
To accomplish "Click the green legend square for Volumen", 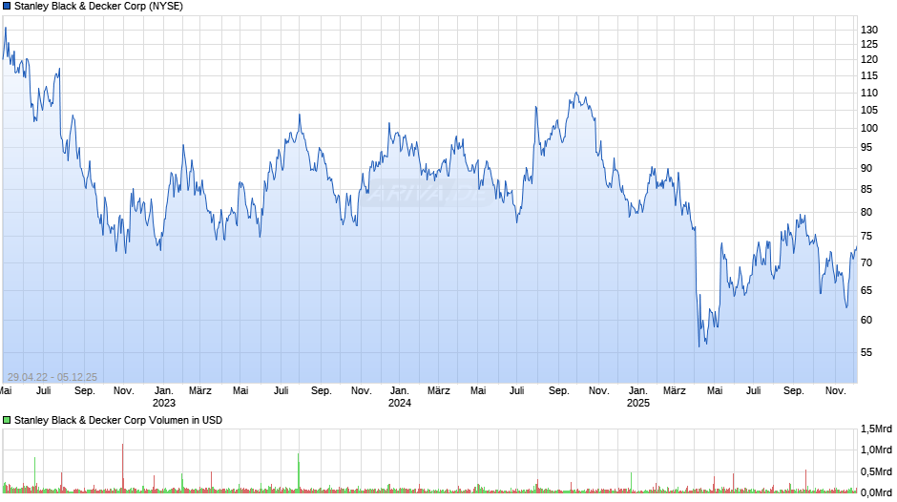I will click(7, 420).
